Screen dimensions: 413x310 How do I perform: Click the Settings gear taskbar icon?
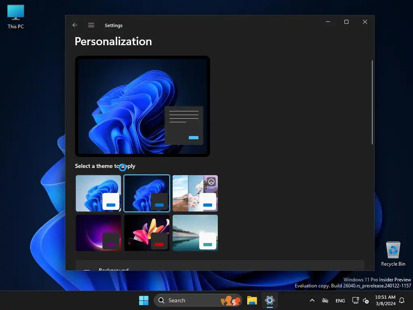[270, 300]
